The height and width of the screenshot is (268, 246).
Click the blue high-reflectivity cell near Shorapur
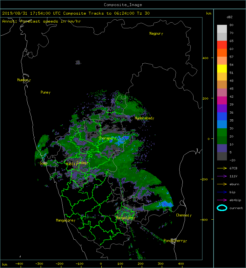(x=122, y=140)
